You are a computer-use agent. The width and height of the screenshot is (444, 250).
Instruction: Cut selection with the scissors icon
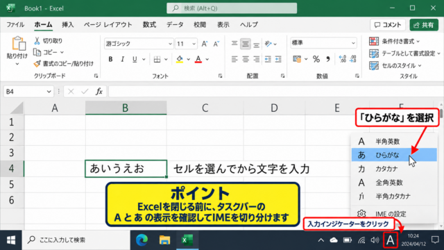coord(37,41)
